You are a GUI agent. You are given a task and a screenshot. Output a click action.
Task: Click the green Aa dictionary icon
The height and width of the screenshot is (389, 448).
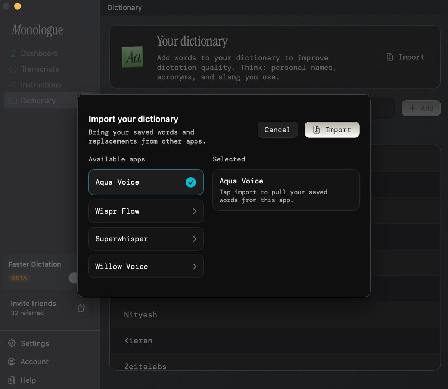133,57
